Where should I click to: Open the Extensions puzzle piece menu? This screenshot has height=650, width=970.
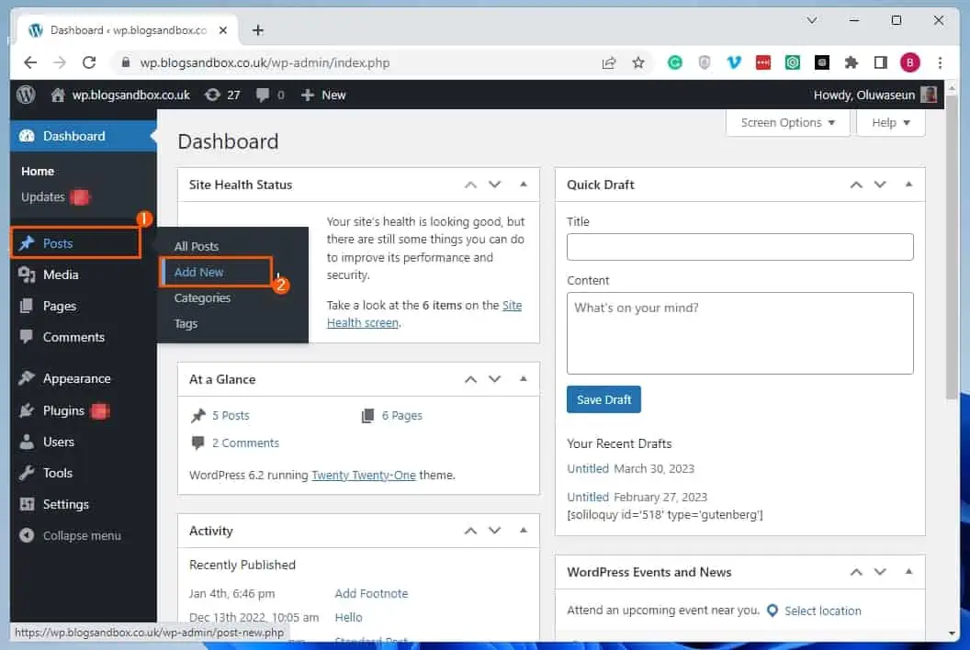(852, 62)
